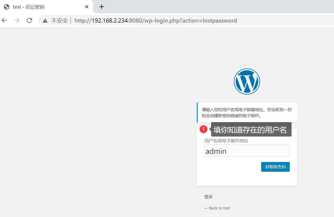Follow the '← Back to test' link
334x217 pixels.
(x=217, y=208)
